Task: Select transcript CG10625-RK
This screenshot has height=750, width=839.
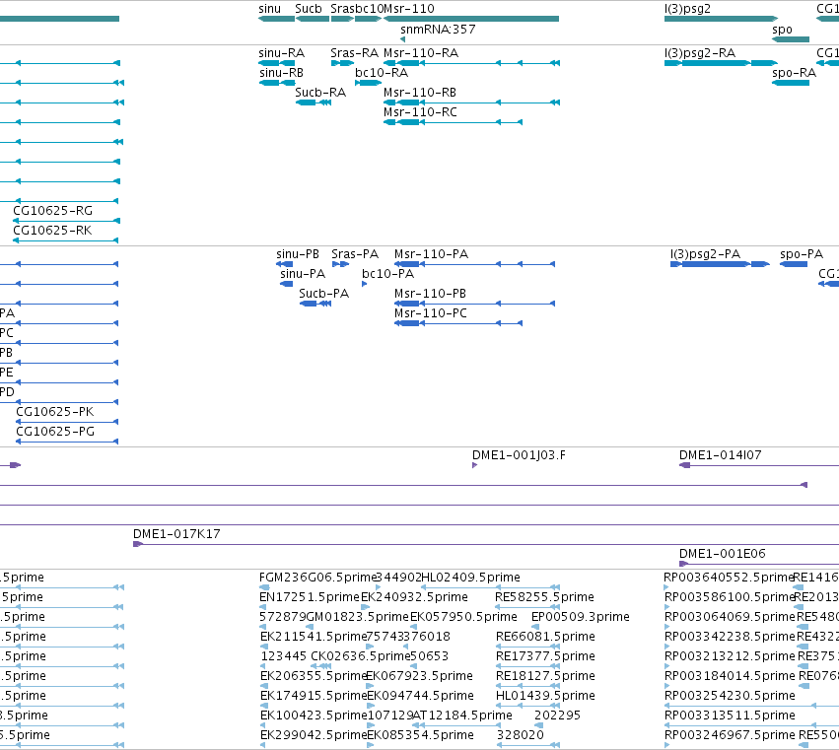Action: [x=52, y=231]
